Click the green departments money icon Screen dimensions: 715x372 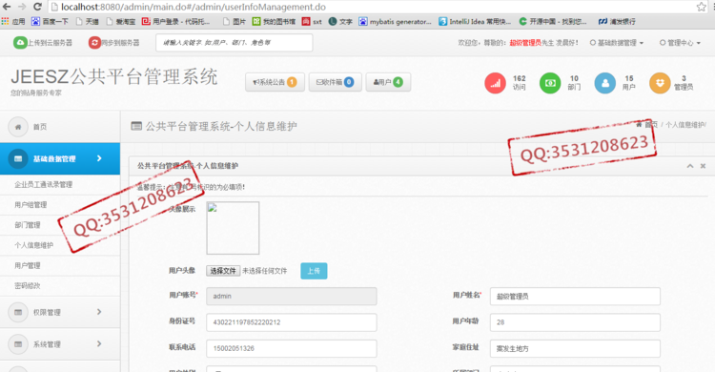pos(550,83)
